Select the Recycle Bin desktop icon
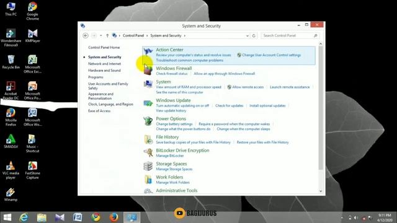This screenshot has width=397, height=223. pyautogui.click(x=11, y=62)
